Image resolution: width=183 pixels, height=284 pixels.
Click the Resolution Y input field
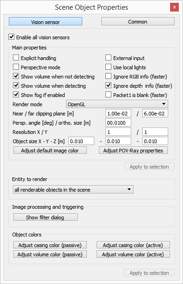click(155, 132)
